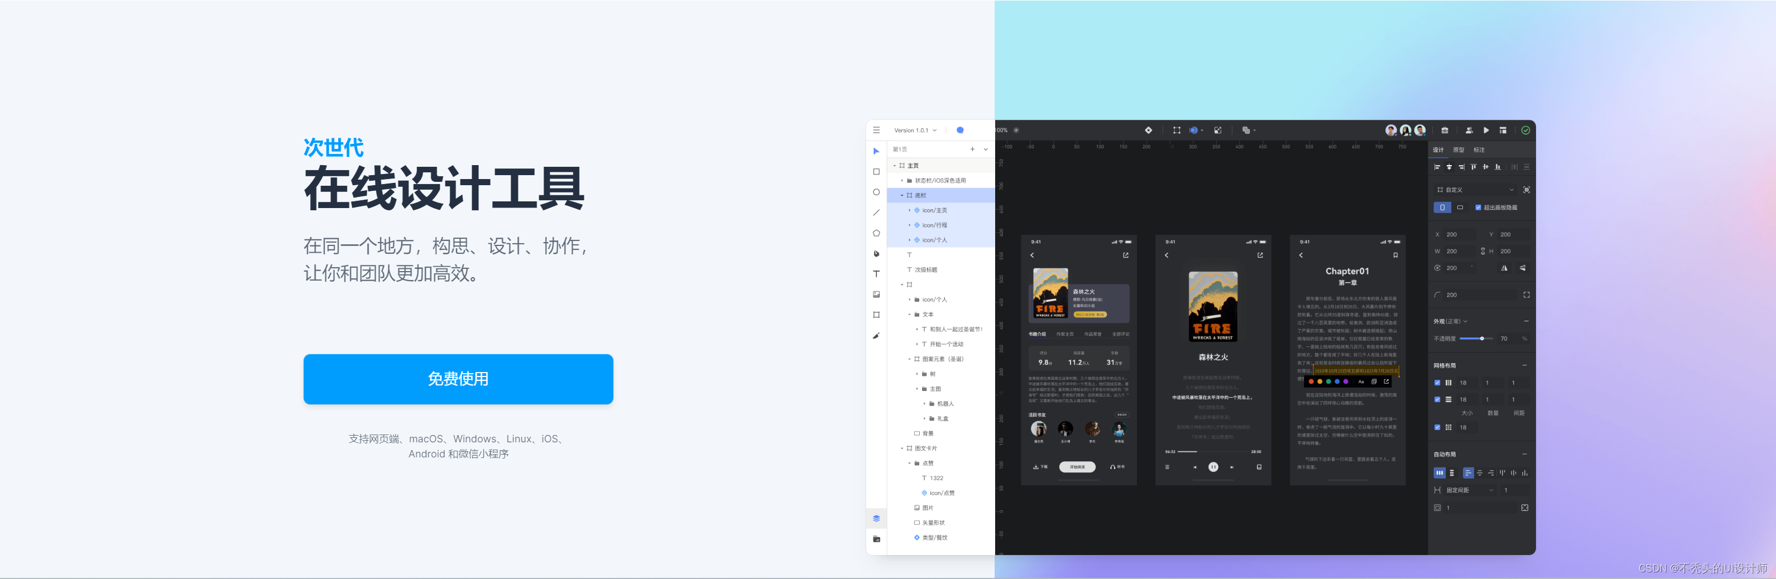Toggle the aspect ratio lock between W and H
1776x579 pixels.
pyautogui.click(x=1483, y=251)
